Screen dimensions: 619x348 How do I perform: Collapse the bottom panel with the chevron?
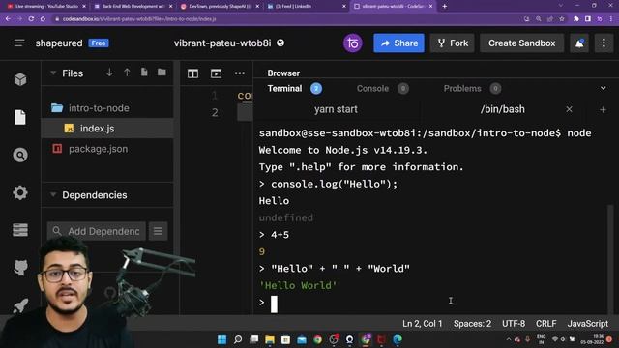[x=604, y=88]
